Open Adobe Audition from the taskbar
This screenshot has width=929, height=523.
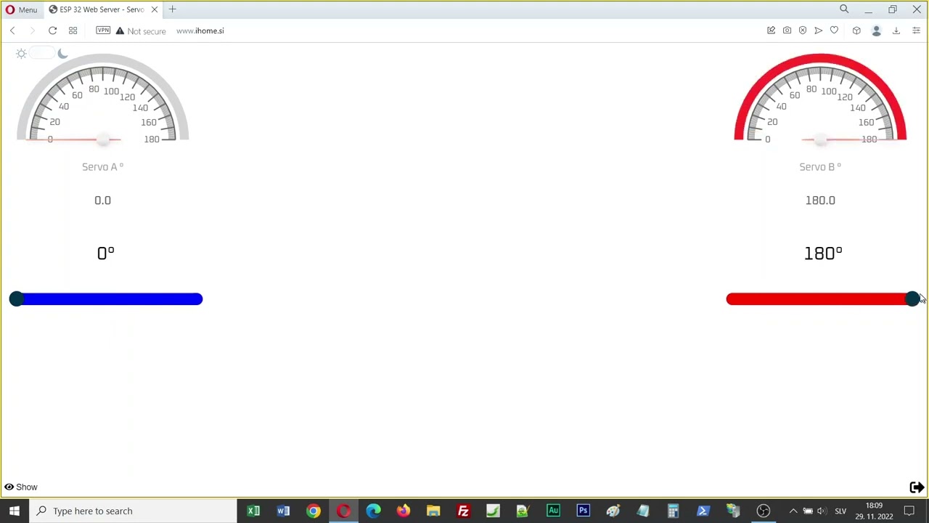pyautogui.click(x=553, y=511)
